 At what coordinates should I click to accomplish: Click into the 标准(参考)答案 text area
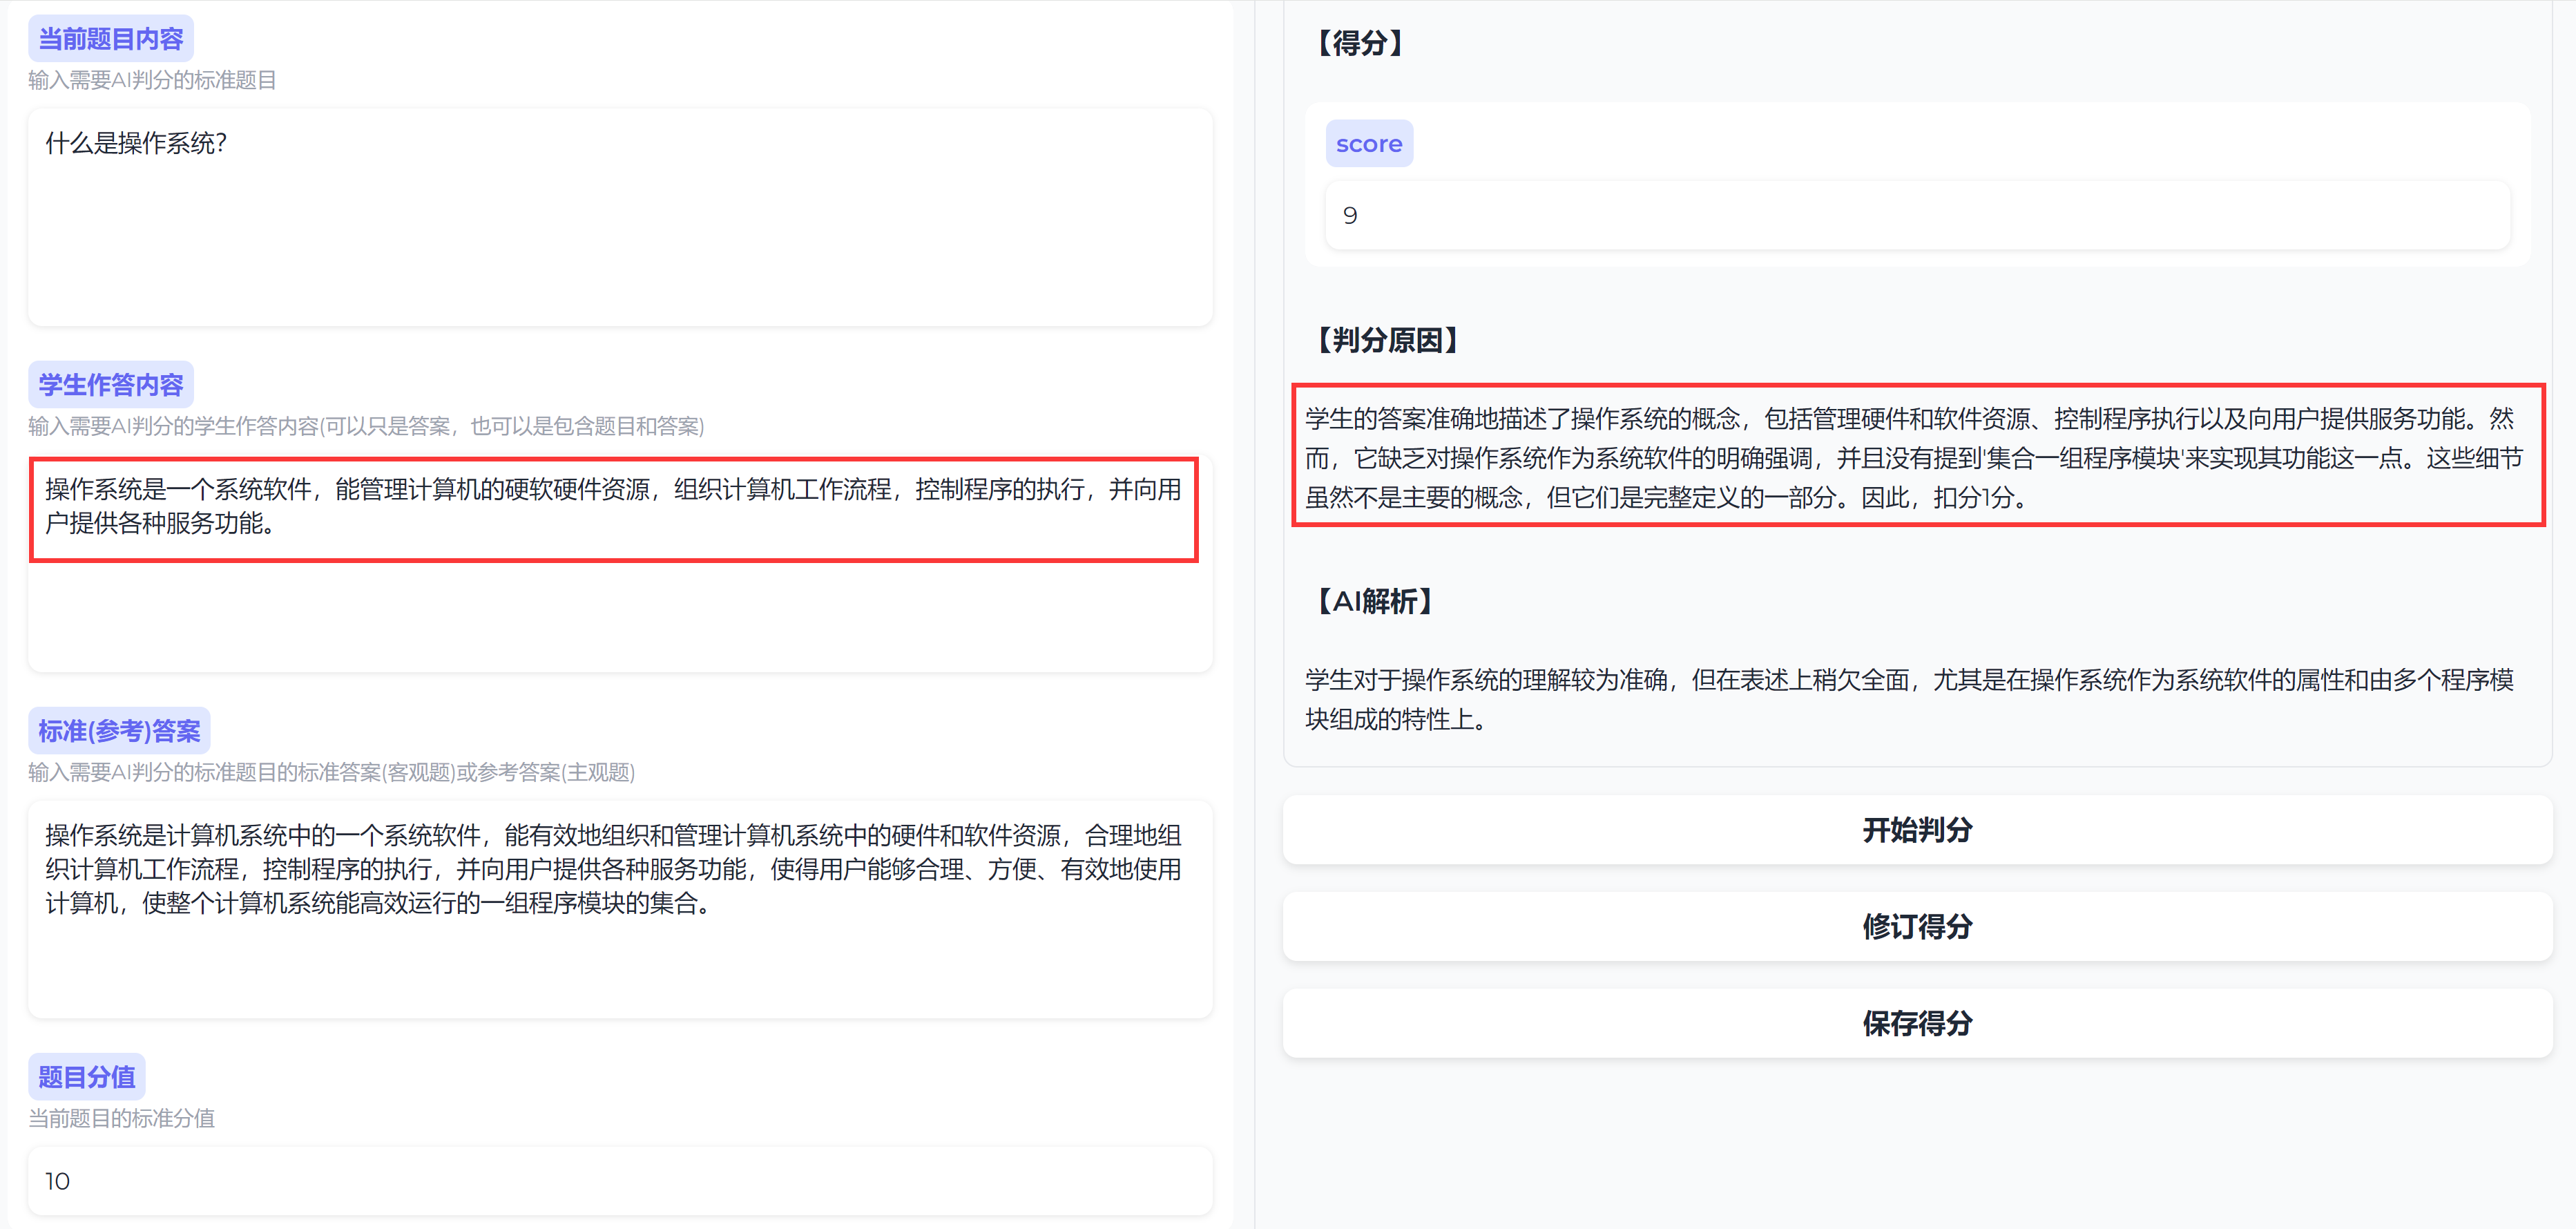pyautogui.click(x=620, y=909)
